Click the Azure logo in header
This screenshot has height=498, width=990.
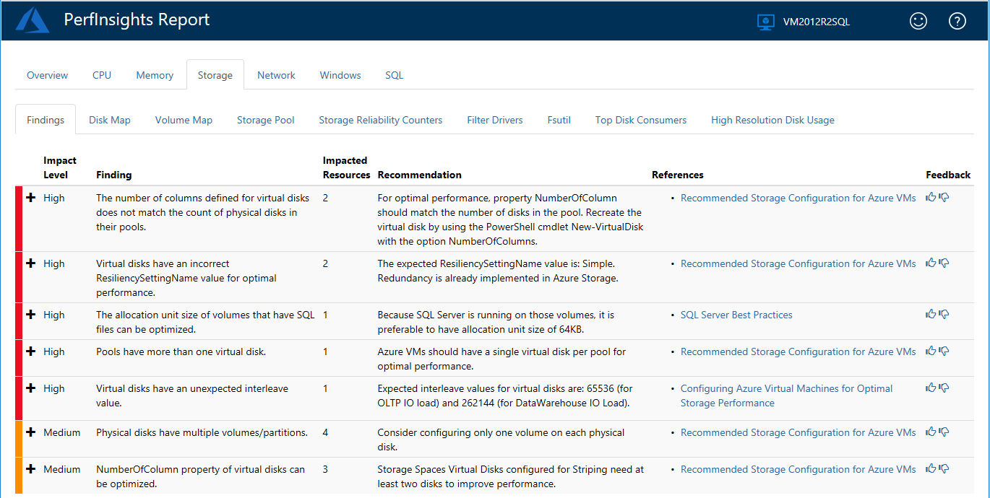(33, 21)
